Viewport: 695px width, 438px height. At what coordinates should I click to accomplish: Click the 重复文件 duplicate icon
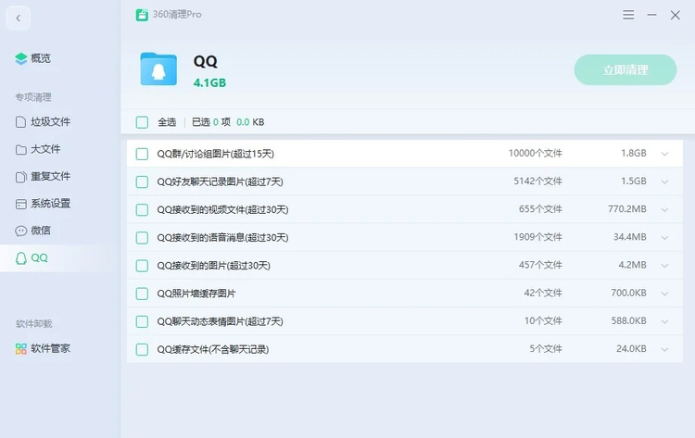20,177
